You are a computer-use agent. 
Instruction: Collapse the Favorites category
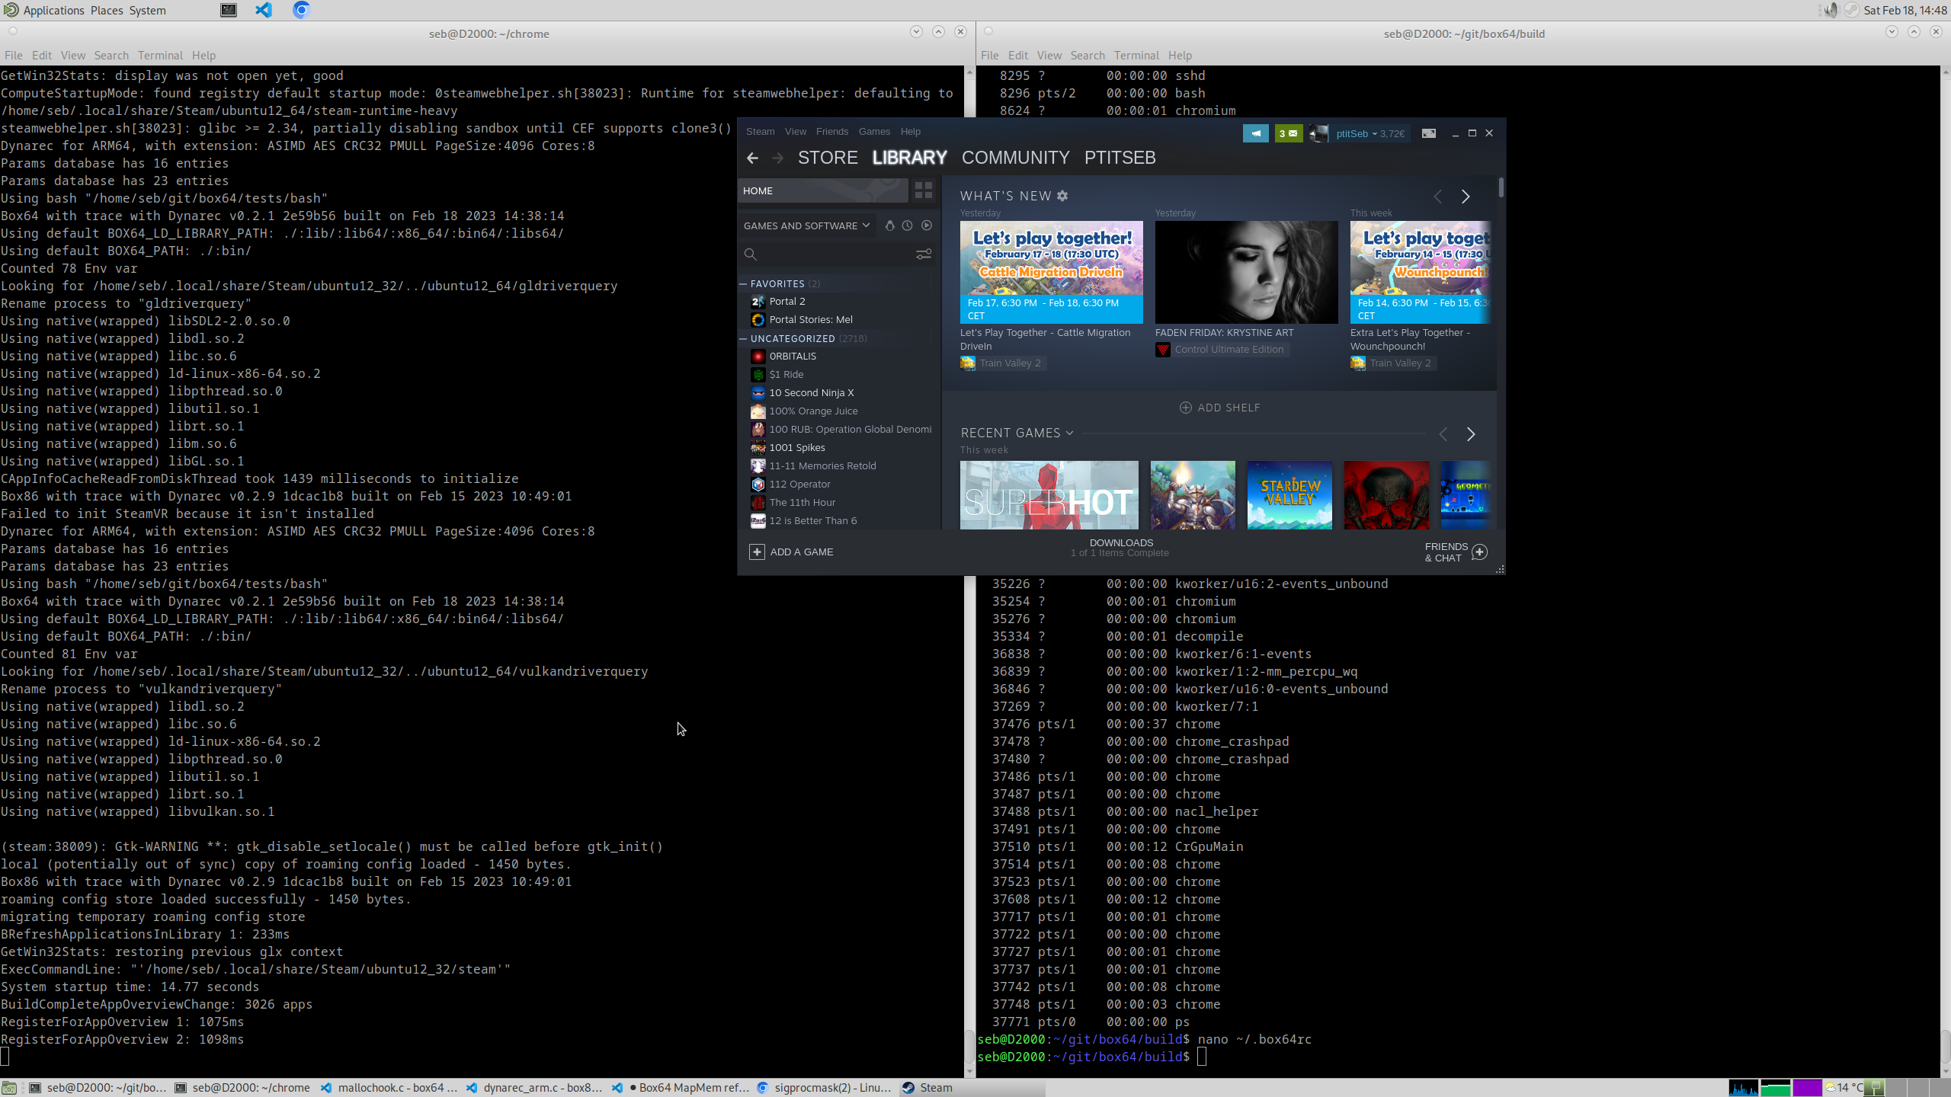(743, 283)
